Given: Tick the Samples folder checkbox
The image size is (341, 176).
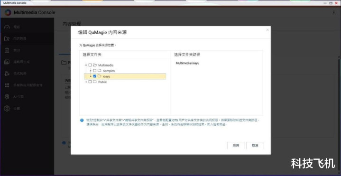Looking at the screenshot, I should 94,71.
